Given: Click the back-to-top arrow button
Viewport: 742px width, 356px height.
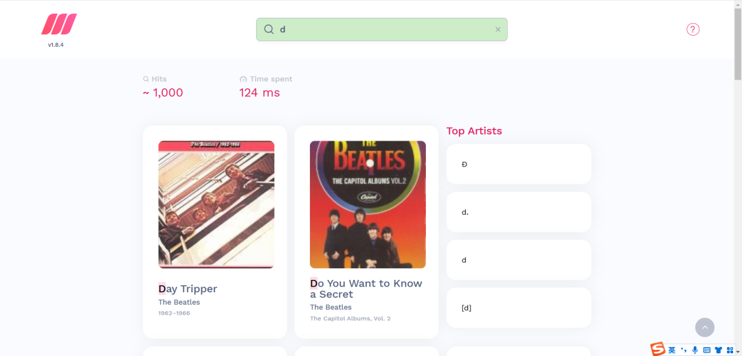Looking at the screenshot, I should 705,327.
